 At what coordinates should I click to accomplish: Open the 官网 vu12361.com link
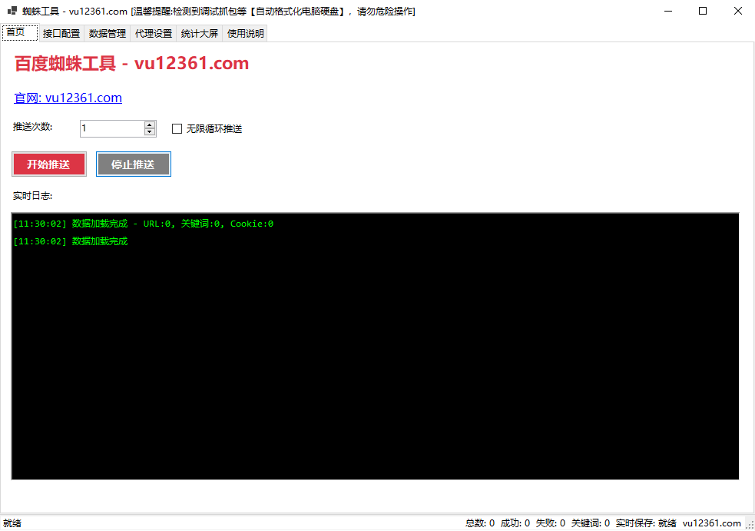tap(68, 98)
